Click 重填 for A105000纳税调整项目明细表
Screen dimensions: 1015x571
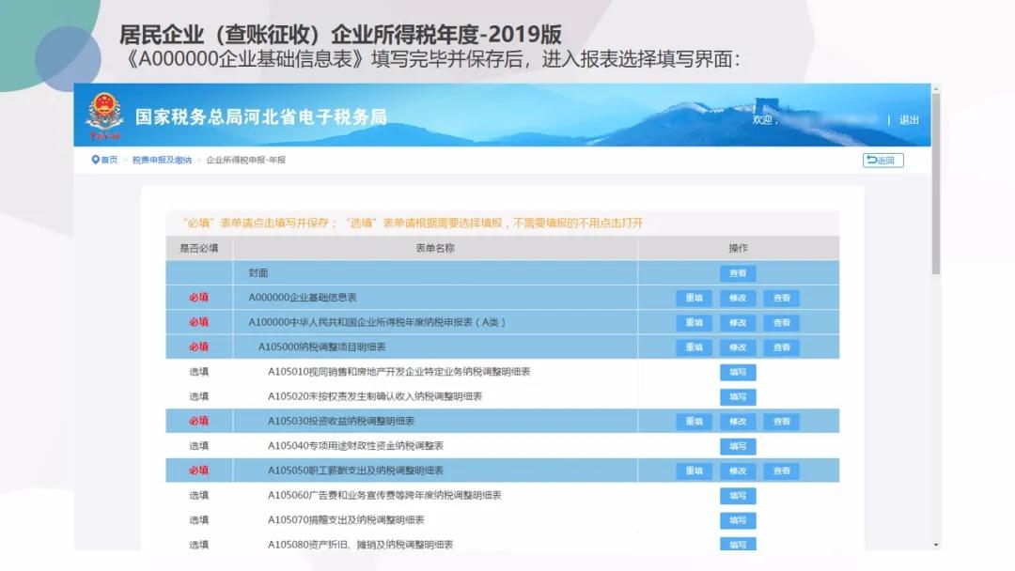[695, 347]
